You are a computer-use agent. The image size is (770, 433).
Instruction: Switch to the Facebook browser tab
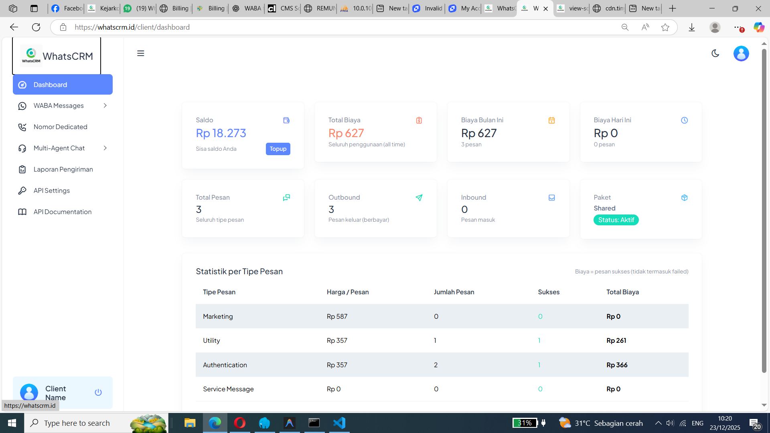[67, 8]
